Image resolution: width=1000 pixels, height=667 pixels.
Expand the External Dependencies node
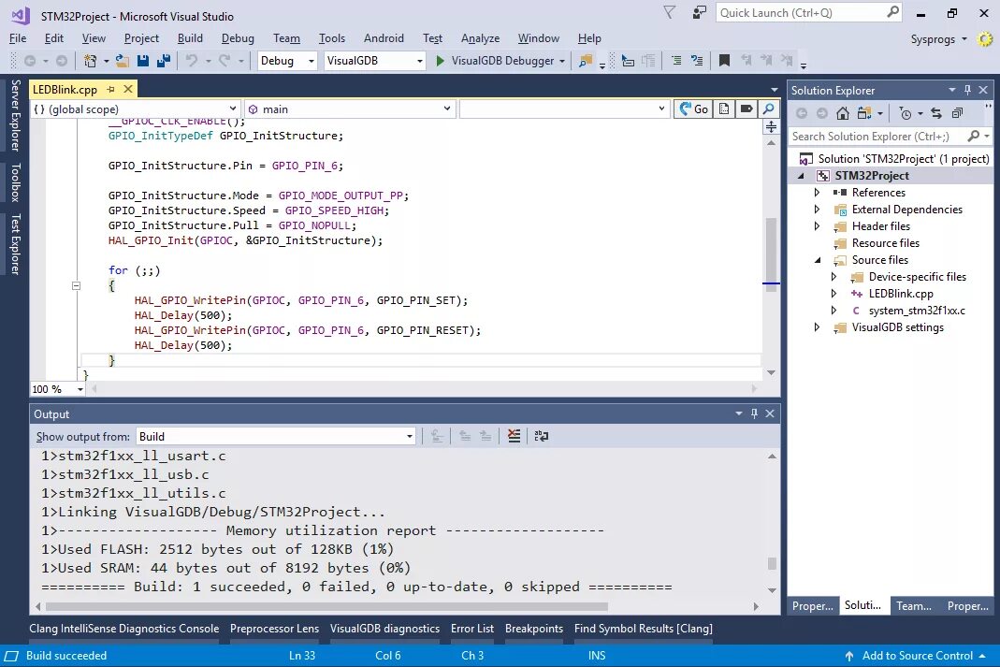(x=817, y=210)
